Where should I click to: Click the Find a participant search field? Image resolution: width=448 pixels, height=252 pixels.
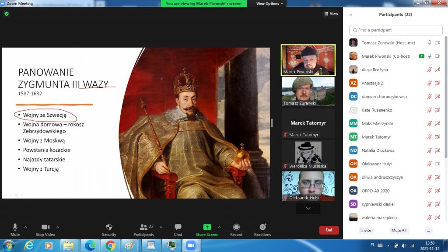pyautogui.click(x=396, y=30)
